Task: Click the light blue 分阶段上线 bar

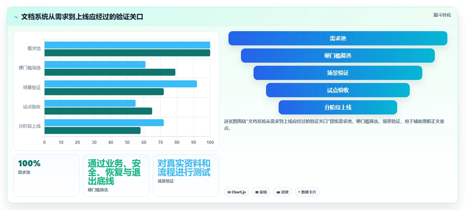Action: pos(104,123)
